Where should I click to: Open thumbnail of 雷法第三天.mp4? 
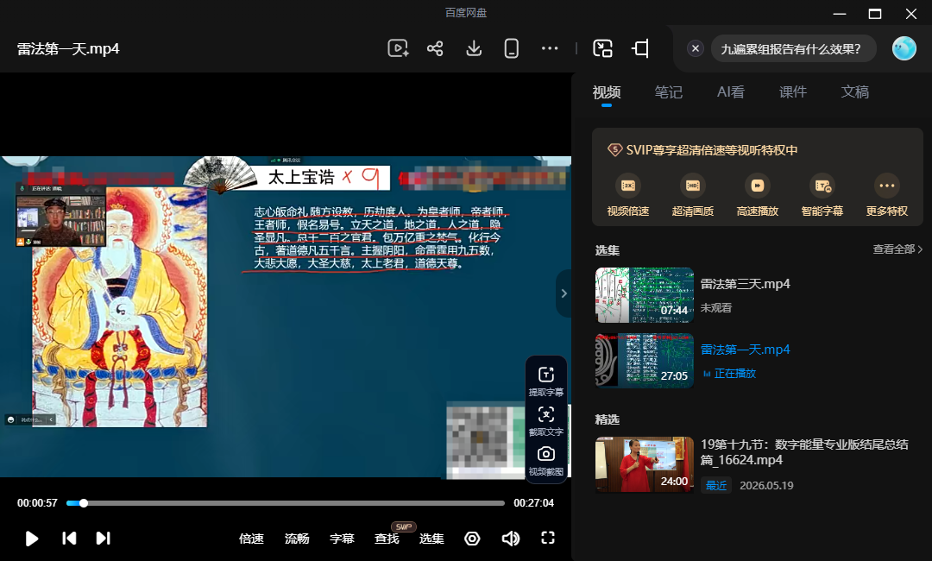(x=645, y=295)
